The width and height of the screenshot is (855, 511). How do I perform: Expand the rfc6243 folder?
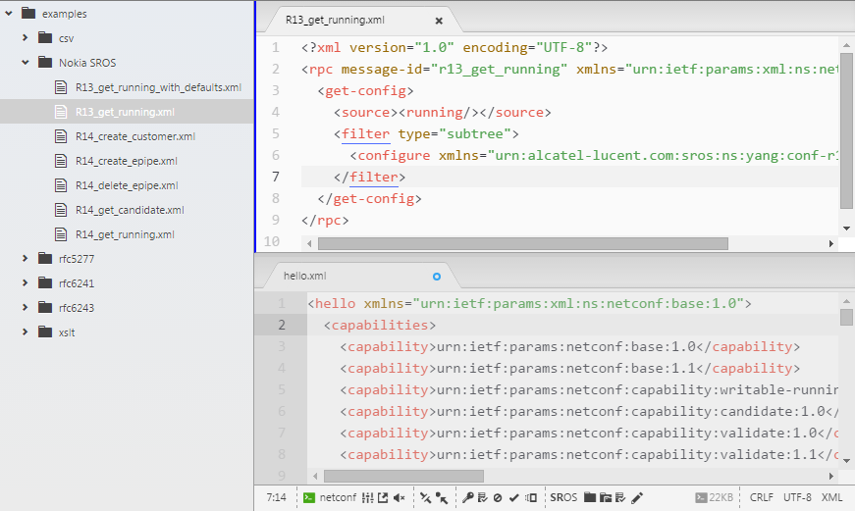pyautogui.click(x=26, y=307)
